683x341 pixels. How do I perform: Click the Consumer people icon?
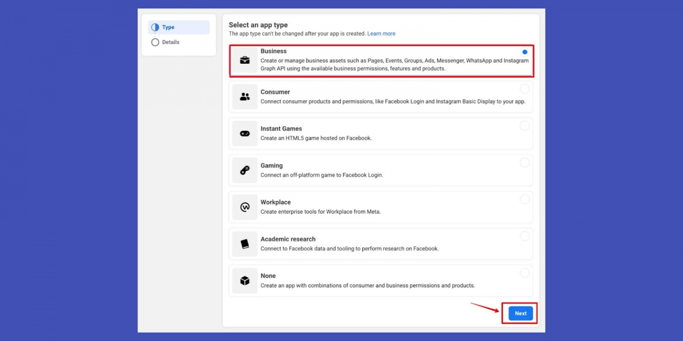point(244,96)
